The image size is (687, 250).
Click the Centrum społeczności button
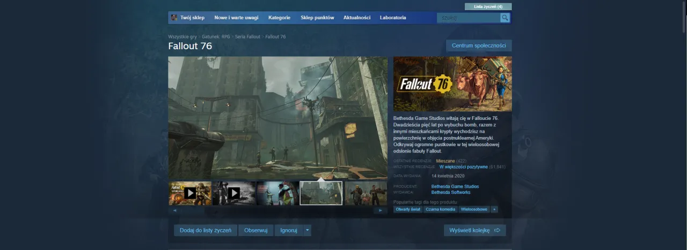(479, 46)
